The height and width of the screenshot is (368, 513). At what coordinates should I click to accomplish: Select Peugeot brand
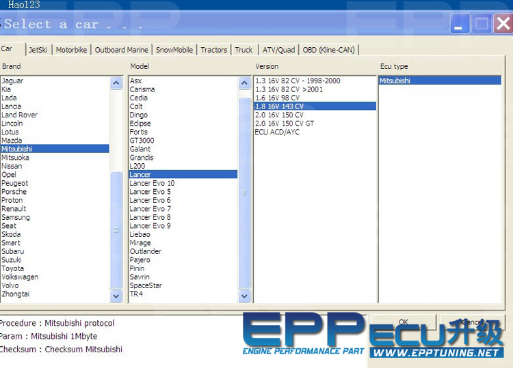[55, 183]
